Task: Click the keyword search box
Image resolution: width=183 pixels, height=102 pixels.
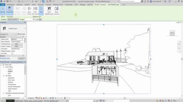Action: [x=130, y=1]
